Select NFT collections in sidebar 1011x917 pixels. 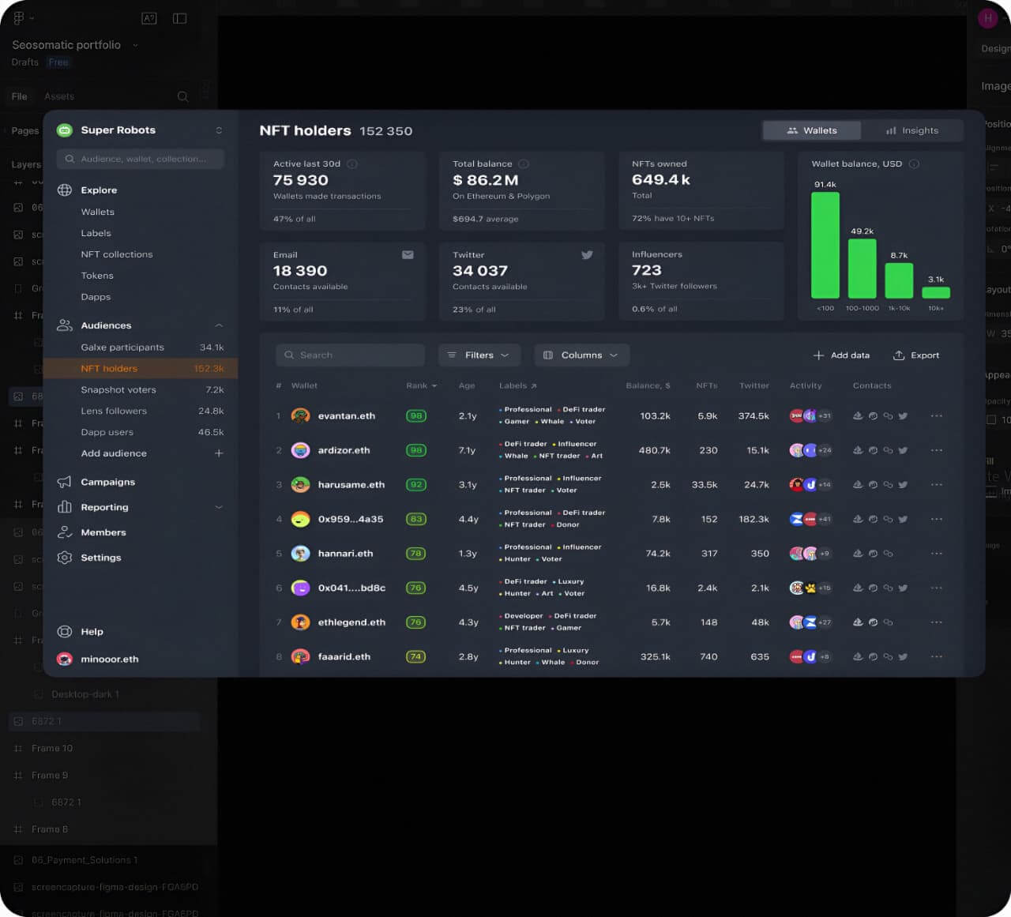pos(117,254)
